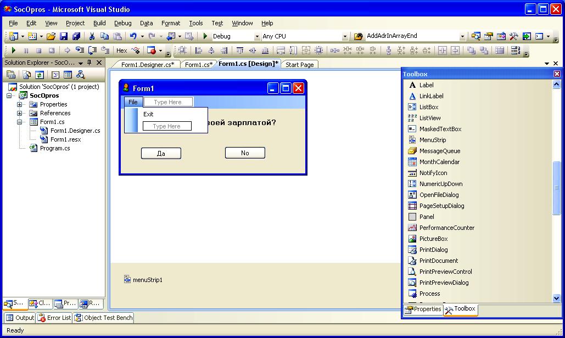Select the ListBox control in Toolbox
Viewport: 565px width, 338px height.
[429, 107]
